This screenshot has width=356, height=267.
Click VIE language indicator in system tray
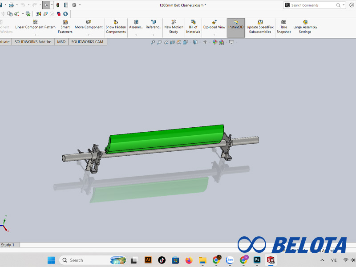click(x=334, y=260)
